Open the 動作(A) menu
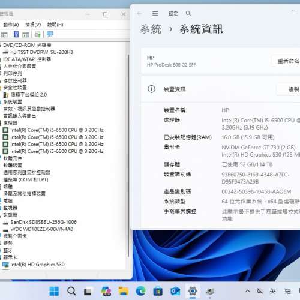This screenshot has height=300, width=300. [x=11, y=25]
